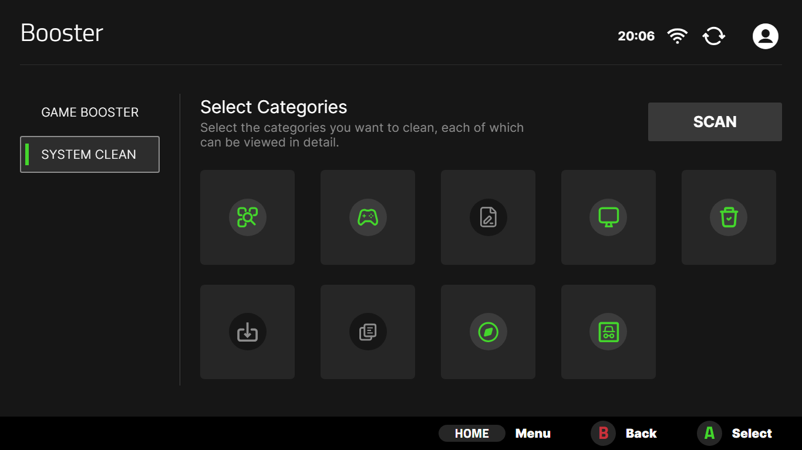Click the Booster page title
This screenshot has height=450, width=802.
click(x=62, y=33)
